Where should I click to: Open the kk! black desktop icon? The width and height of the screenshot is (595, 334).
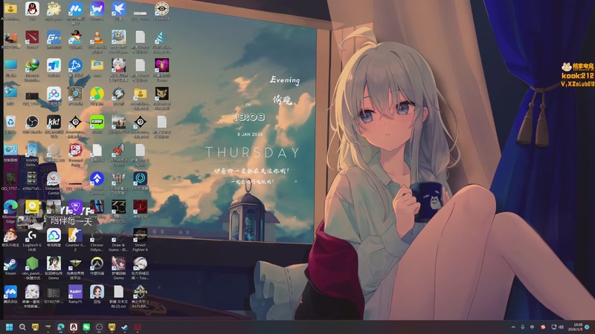point(54,122)
